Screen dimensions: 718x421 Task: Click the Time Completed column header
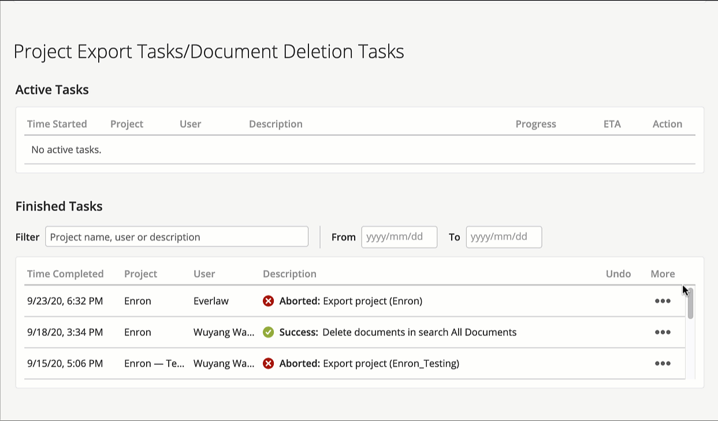tap(65, 274)
